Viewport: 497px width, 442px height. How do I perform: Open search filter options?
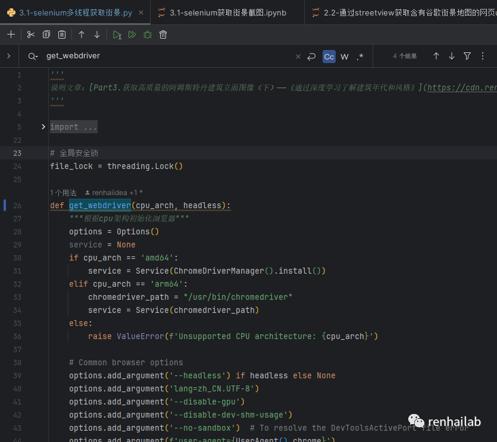click(x=467, y=56)
